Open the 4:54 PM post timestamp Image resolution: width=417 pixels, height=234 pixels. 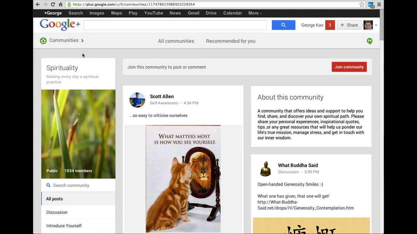(191, 103)
